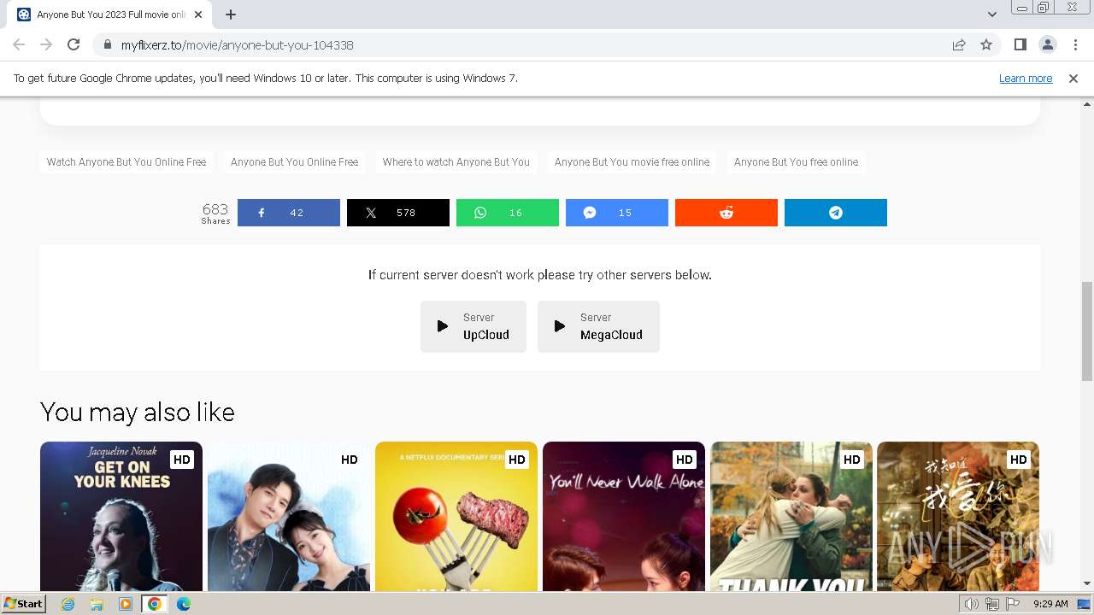Go forward to next page
Viewport: 1094px width, 615px height.
[46, 44]
